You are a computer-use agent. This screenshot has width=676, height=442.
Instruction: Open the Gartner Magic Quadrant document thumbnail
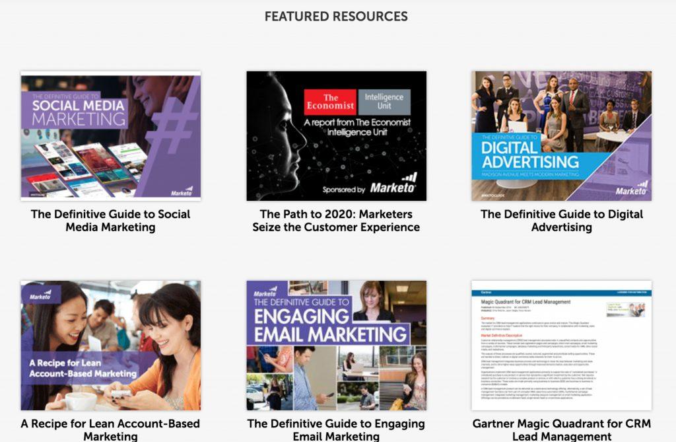(561, 346)
